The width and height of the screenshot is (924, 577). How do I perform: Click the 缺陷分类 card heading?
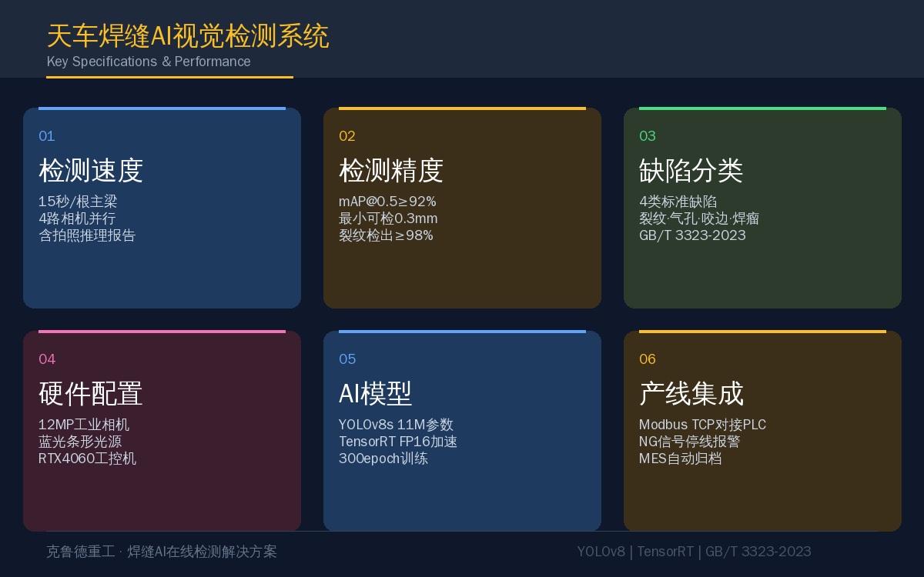click(x=691, y=170)
